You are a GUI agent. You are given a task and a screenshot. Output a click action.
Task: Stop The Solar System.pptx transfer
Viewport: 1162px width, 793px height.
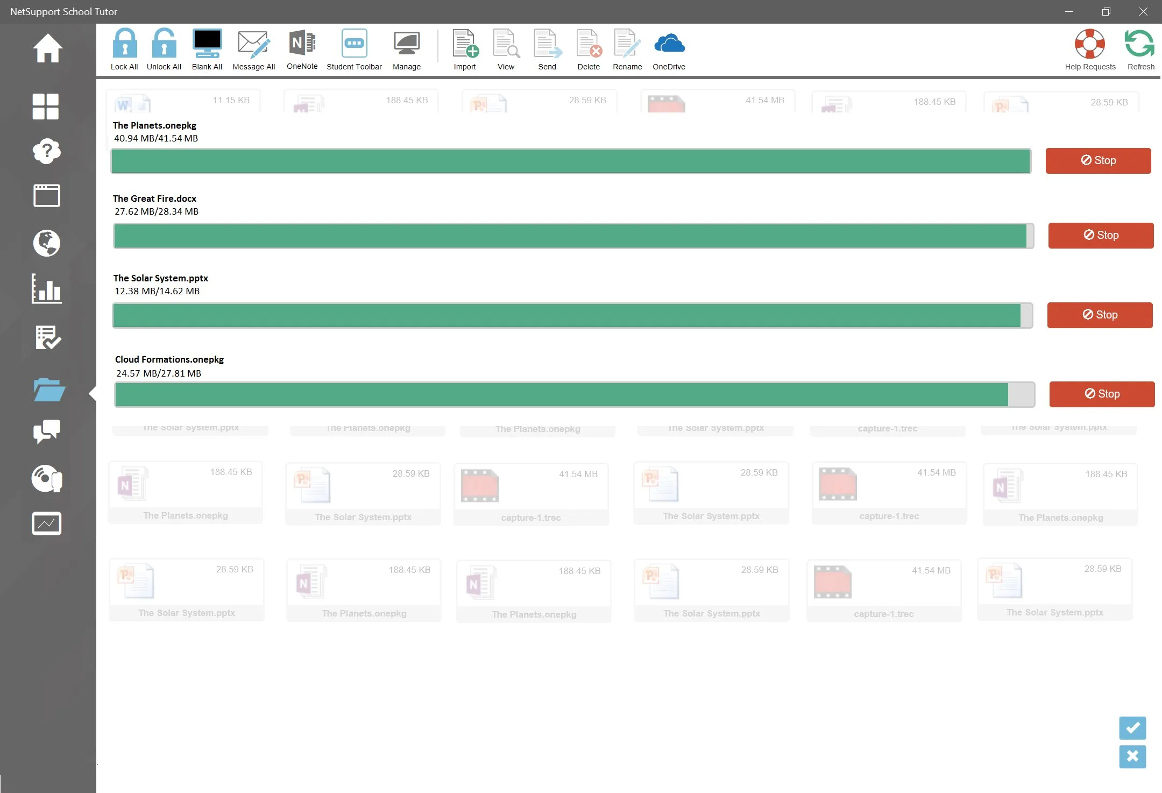pyautogui.click(x=1100, y=315)
